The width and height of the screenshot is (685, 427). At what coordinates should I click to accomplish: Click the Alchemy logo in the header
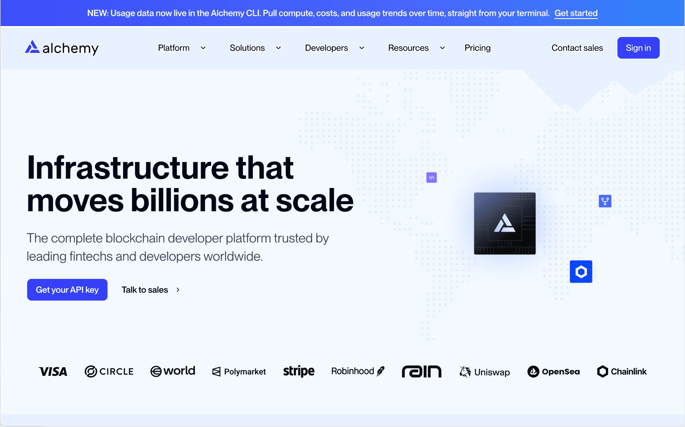tap(62, 48)
